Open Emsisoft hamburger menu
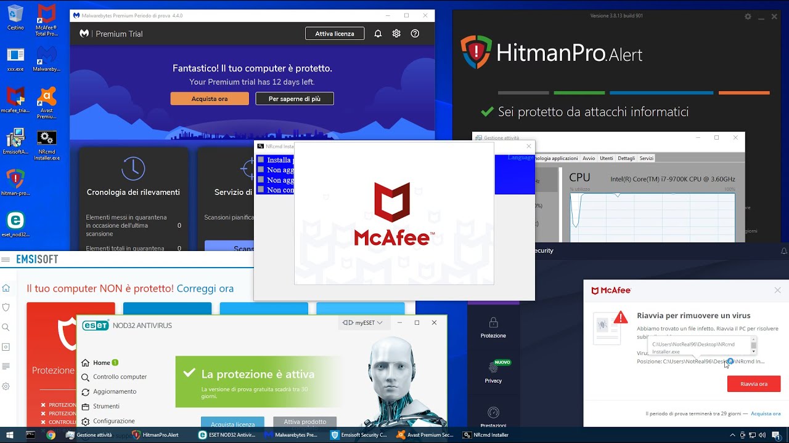 point(6,260)
